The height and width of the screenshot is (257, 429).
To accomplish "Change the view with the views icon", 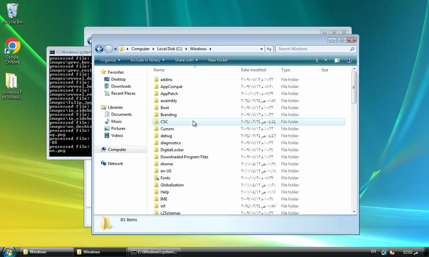I will (x=319, y=60).
